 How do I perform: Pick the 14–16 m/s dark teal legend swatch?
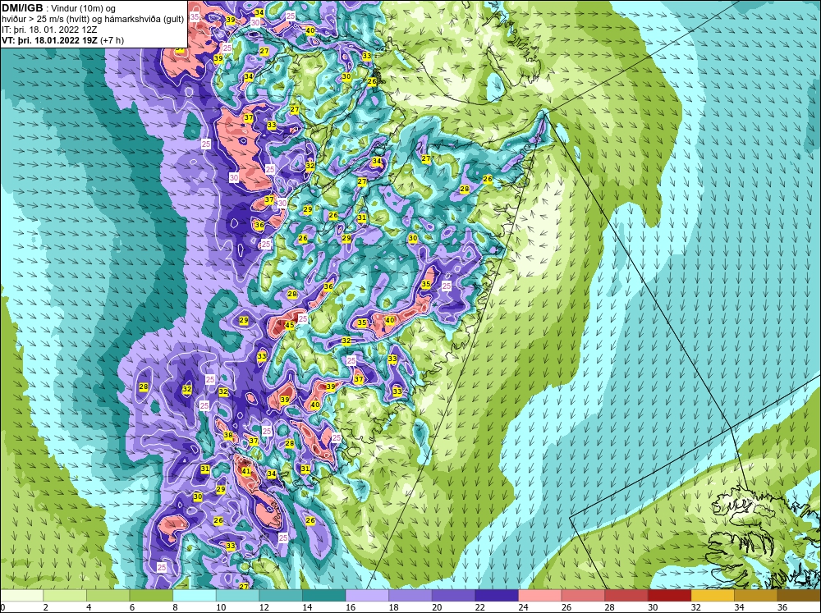[x=324, y=596]
